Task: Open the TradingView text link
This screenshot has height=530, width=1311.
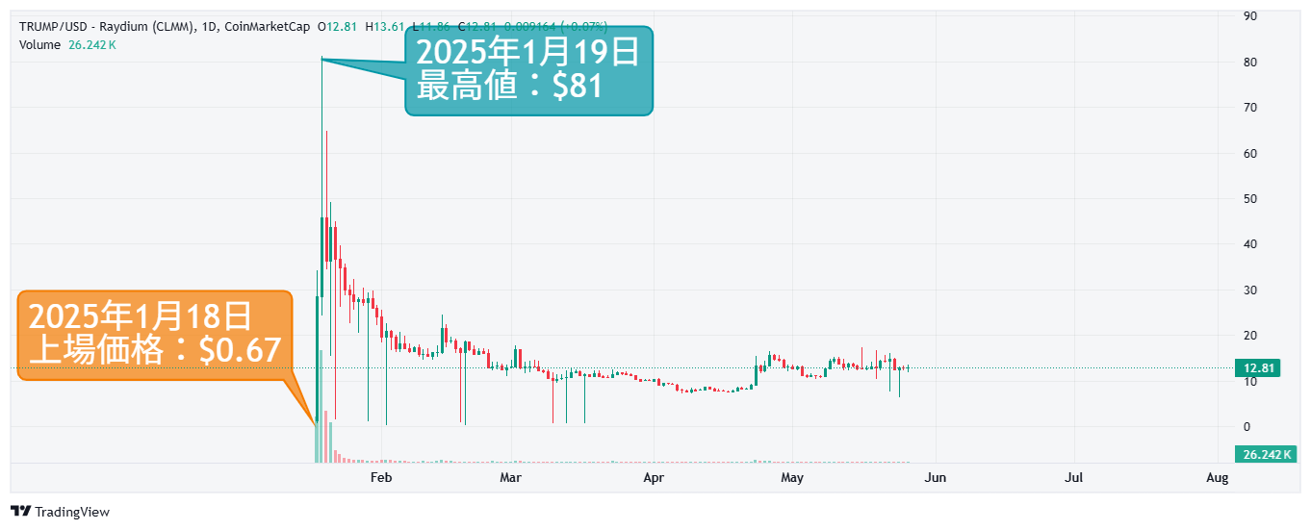Action: [71, 512]
